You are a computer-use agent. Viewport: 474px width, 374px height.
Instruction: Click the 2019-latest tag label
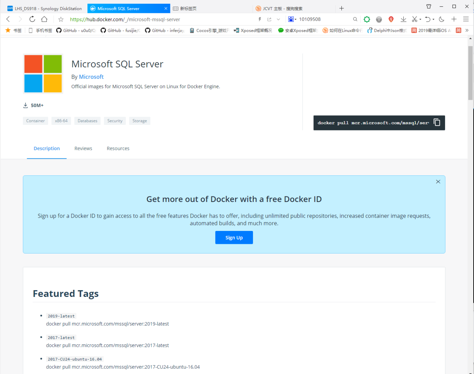coord(61,316)
